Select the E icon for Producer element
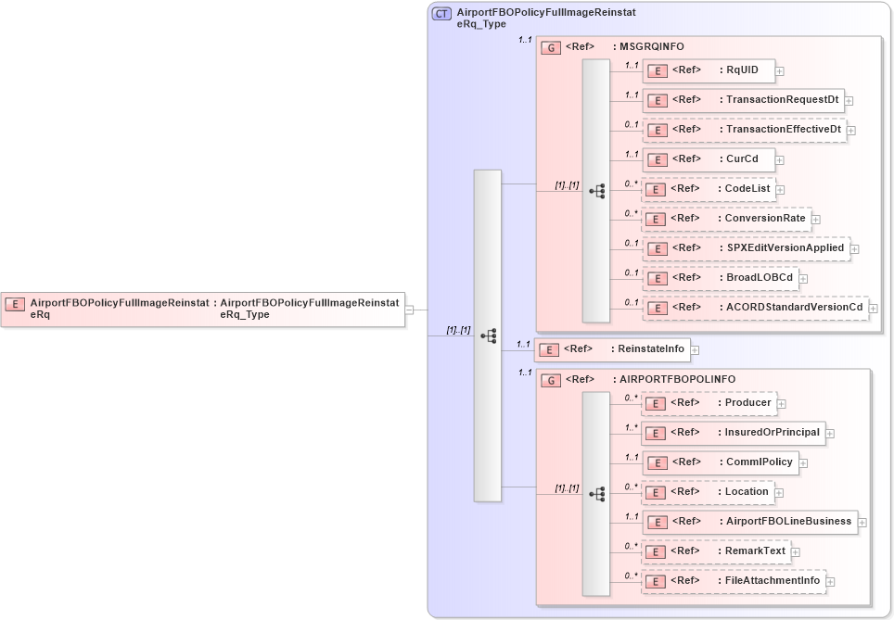 coord(656,403)
